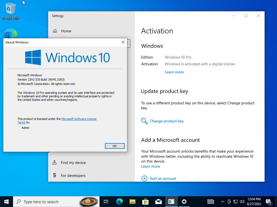Click the 'Update product key' heading
277x207 pixels.
pos(164,91)
